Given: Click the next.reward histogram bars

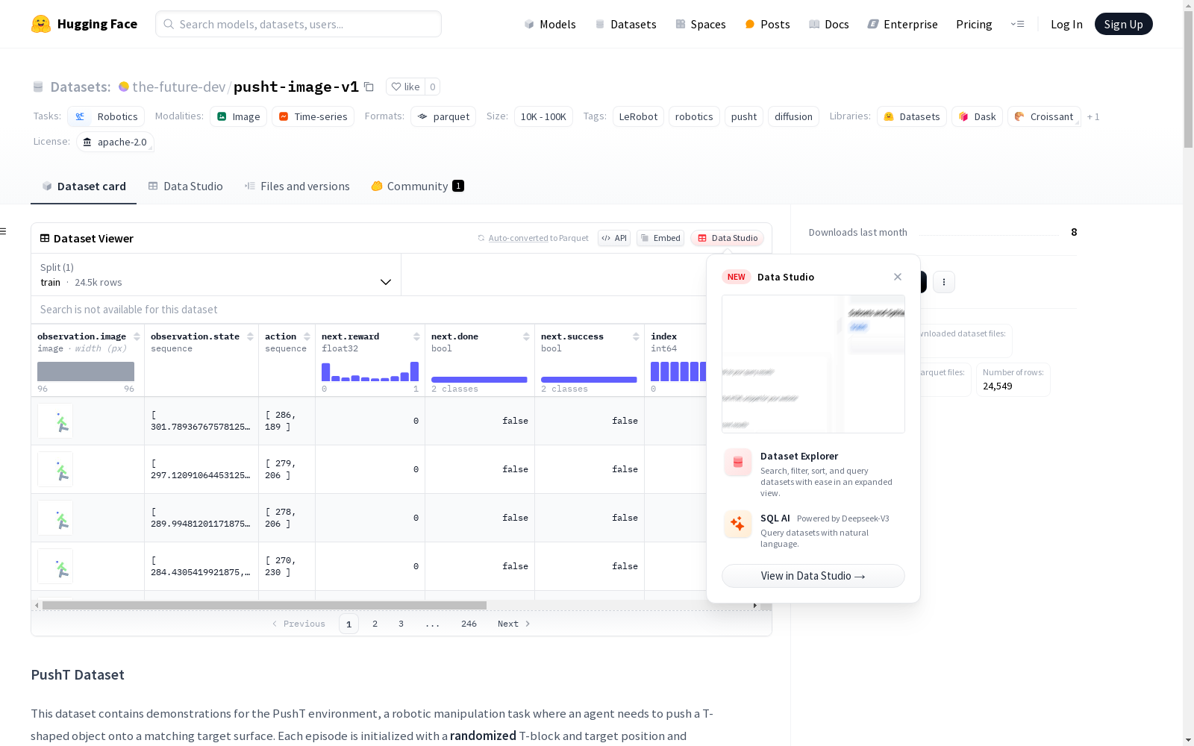Looking at the screenshot, I should [370, 372].
